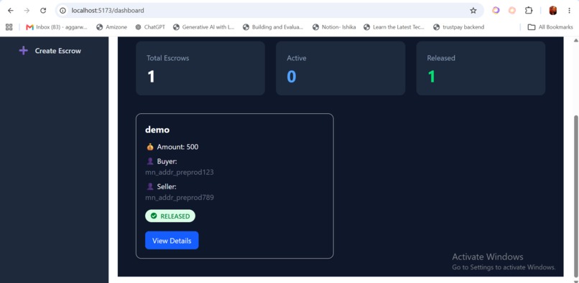The width and height of the screenshot is (579, 283).
Task: Click the site info icon in address bar
Action: (63, 11)
